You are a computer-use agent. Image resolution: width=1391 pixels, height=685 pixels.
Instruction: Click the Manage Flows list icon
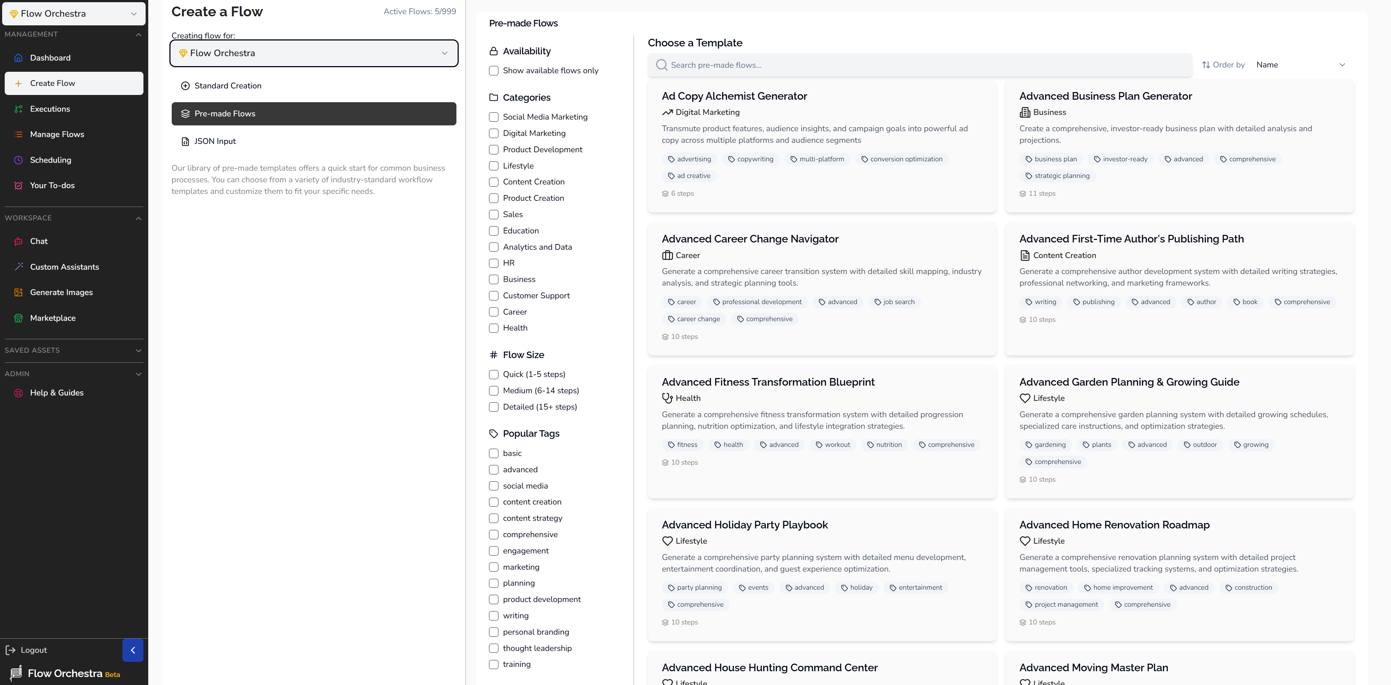(18, 134)
